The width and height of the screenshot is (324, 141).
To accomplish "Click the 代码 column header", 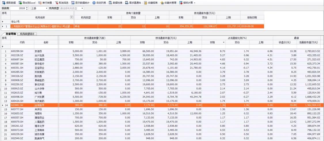I will (x=22, y=42).
